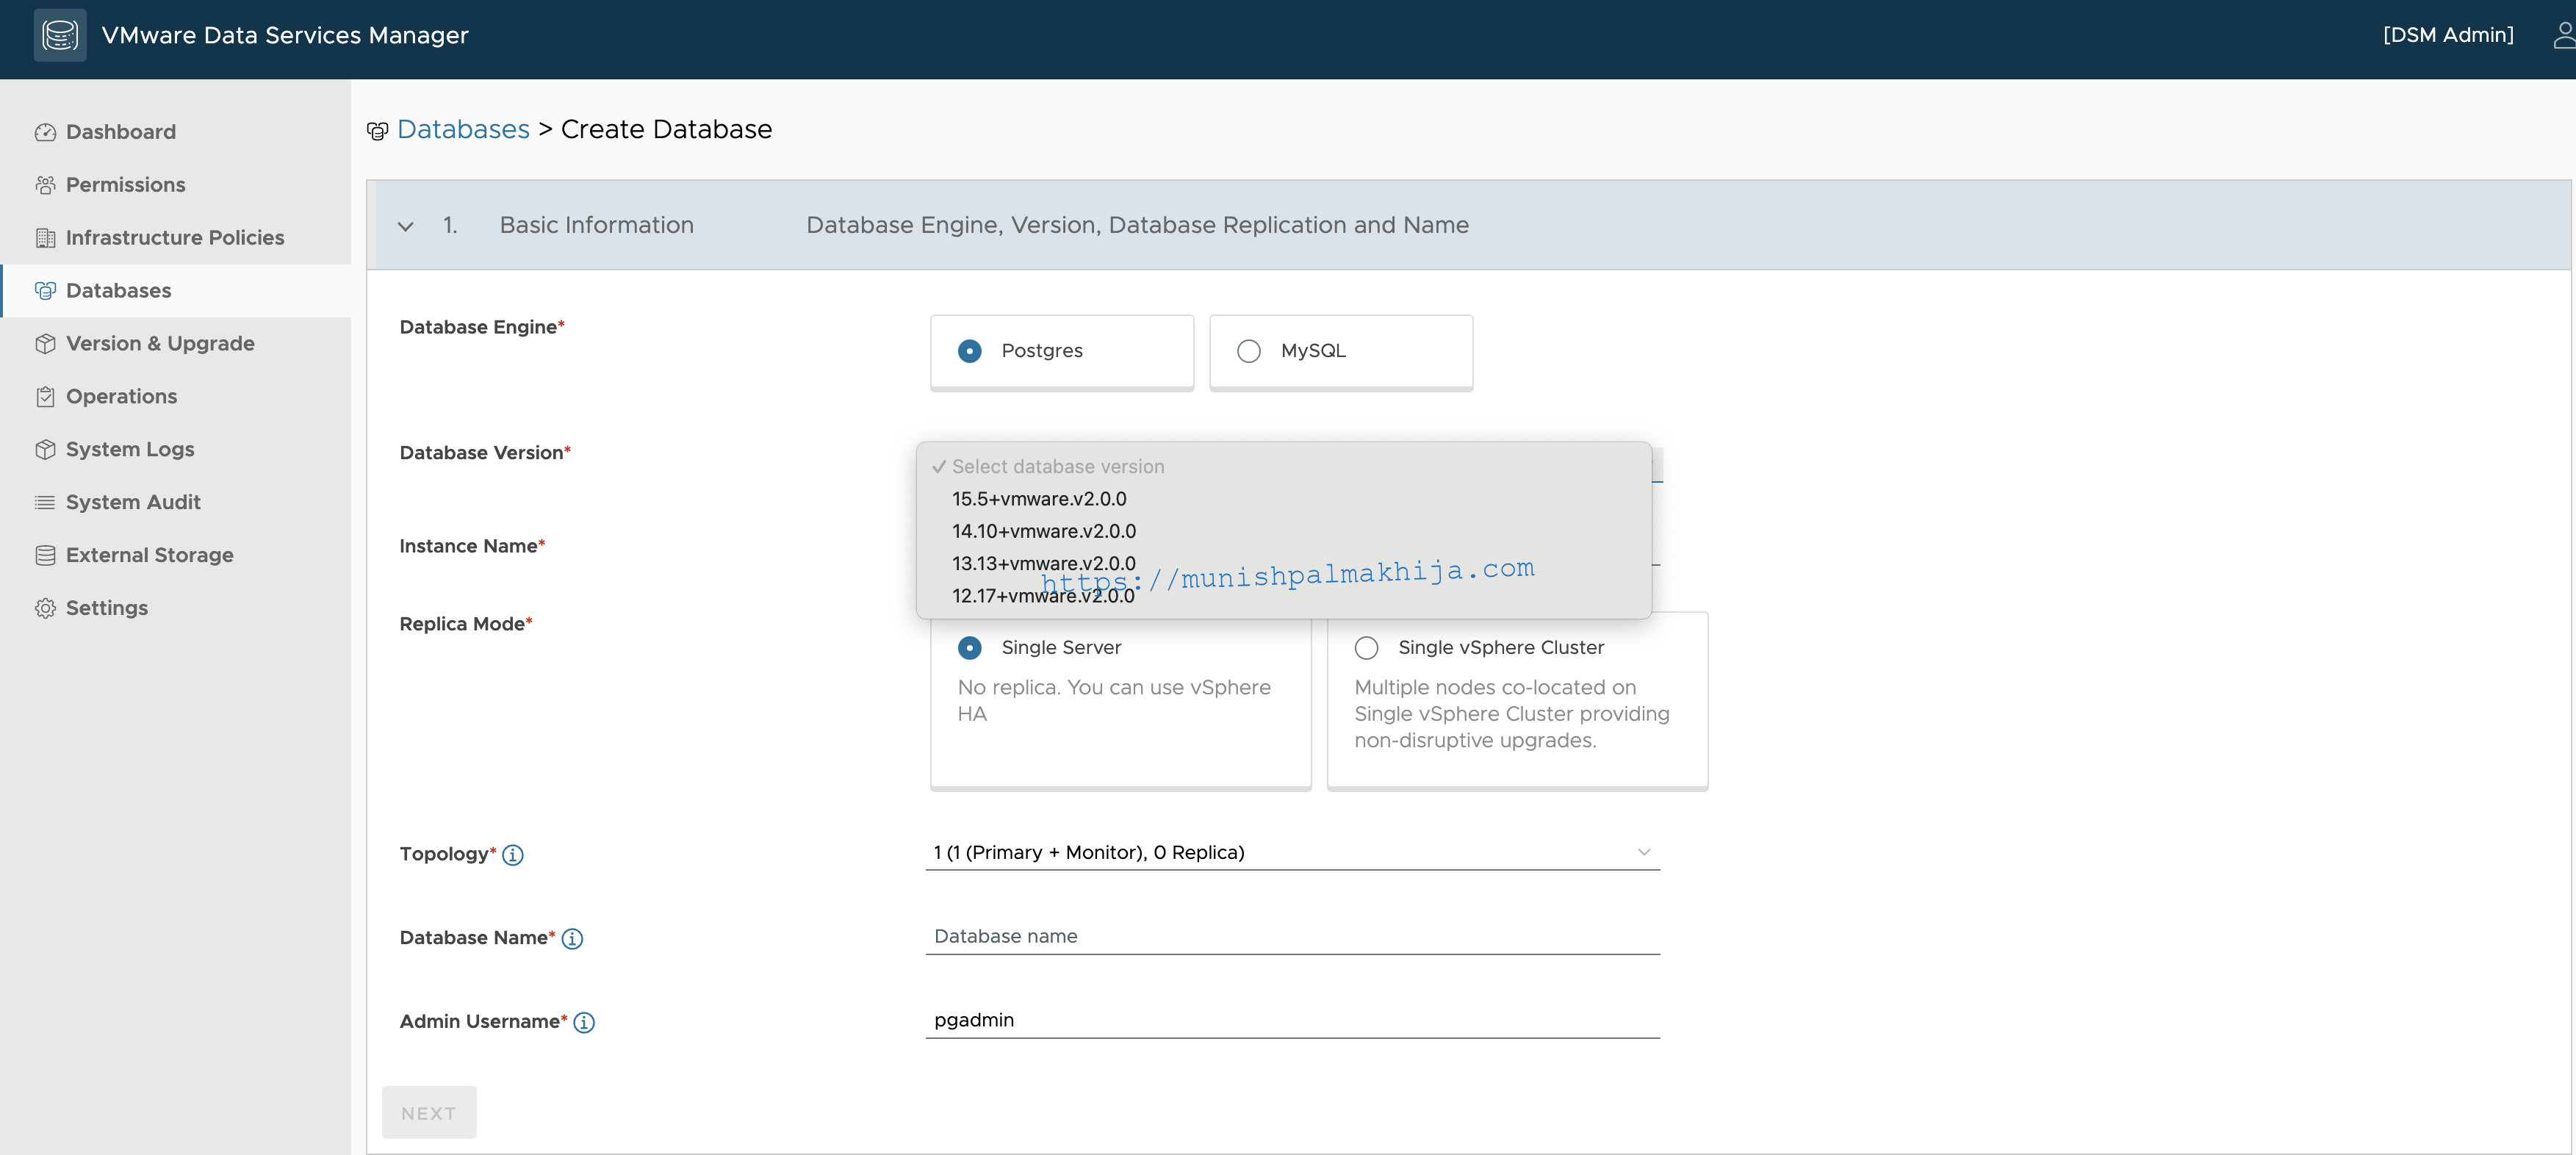The width and height of the screenshot is (2576, 1155).
Task: Click the Database name input field
Action: [x=1292, y=937]
